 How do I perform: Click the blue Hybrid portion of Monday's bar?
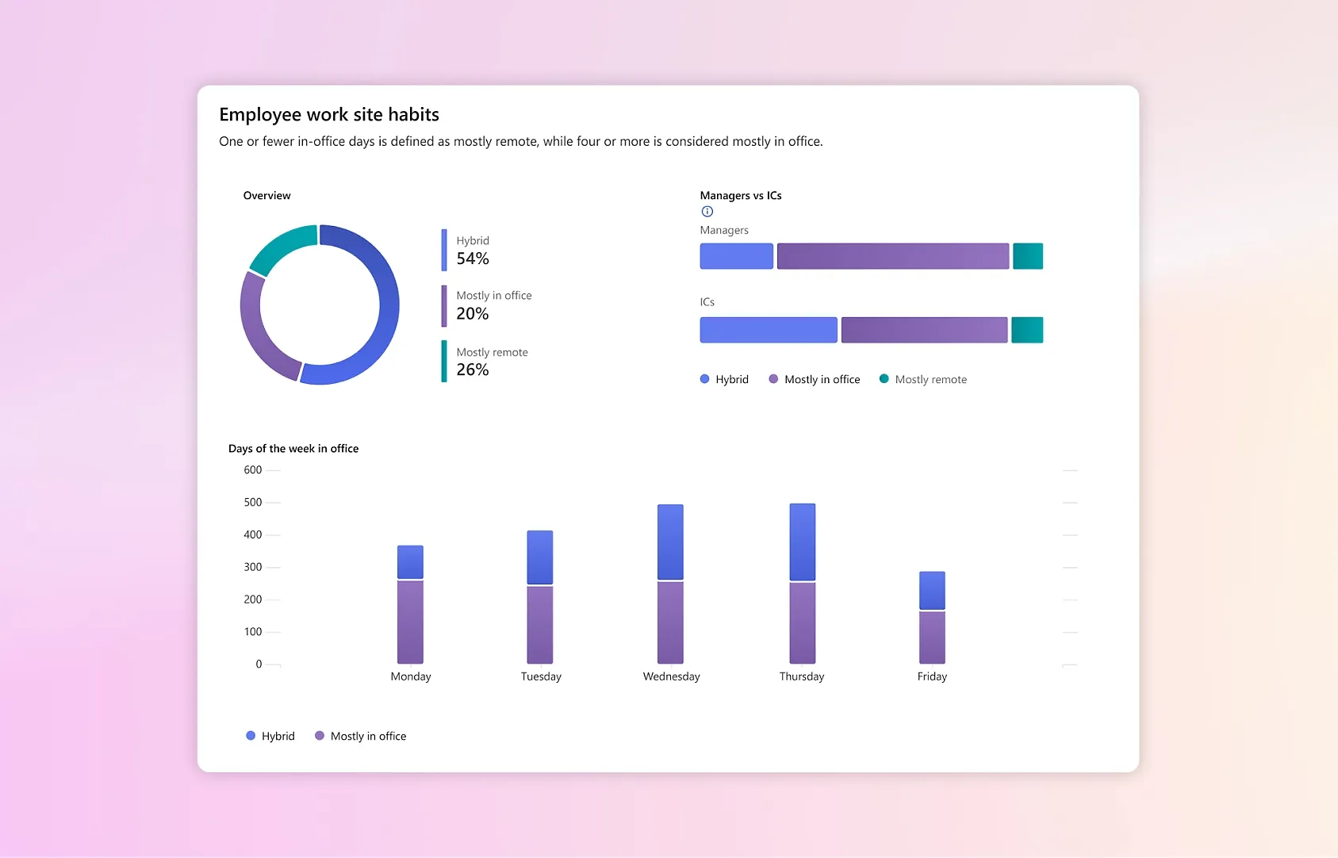(410, 562)
